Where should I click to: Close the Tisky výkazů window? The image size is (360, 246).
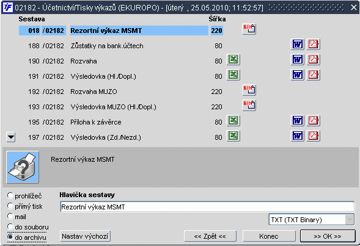pyautogui.click(x=353, y=7)
